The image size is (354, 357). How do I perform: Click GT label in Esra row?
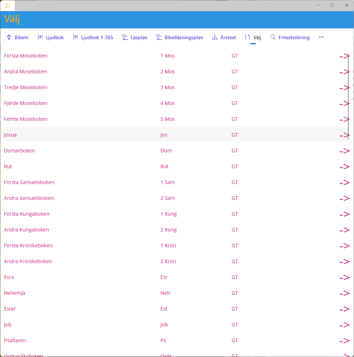[x=235, y=277]
